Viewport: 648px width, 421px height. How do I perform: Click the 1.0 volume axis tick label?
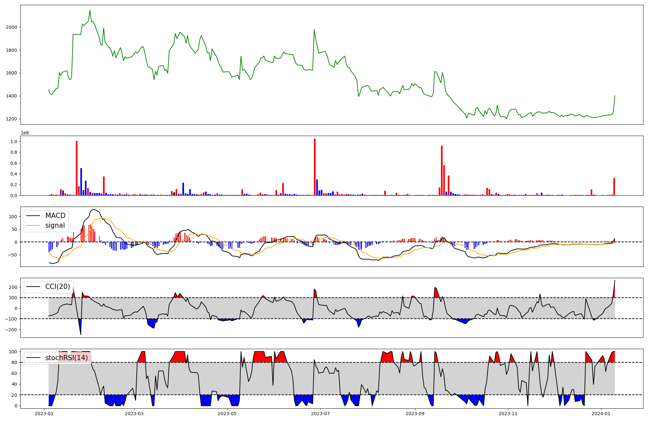(14, 142)
